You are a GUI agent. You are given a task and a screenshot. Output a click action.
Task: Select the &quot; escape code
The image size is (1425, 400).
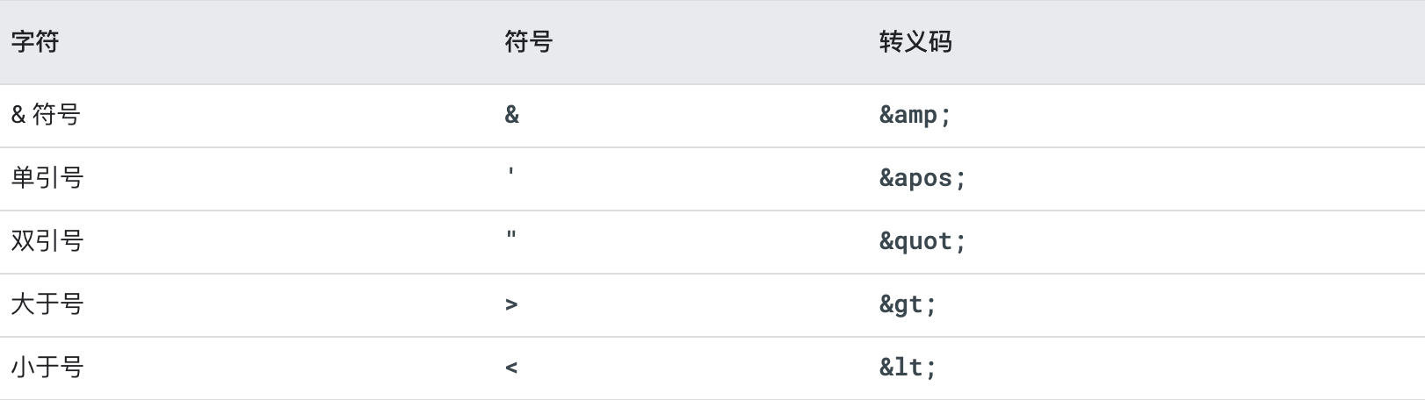[x=922, y=241]
